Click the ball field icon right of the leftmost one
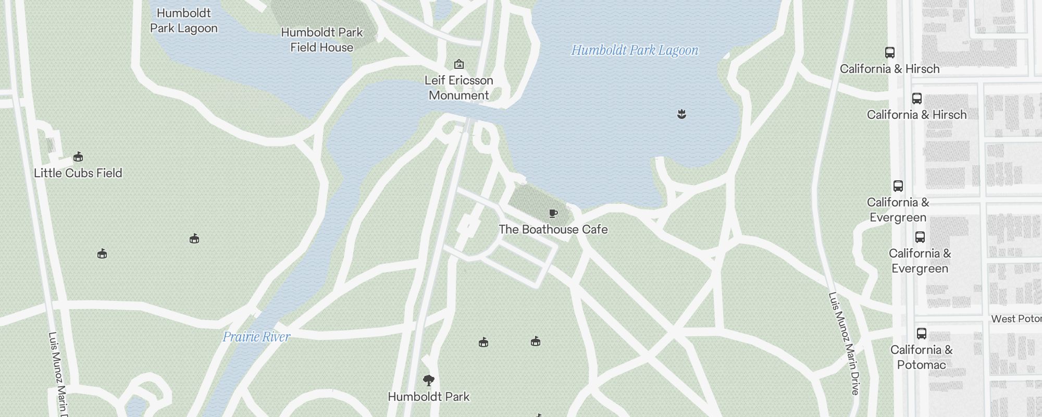1042x417 pixels. click(x=194, y=239)
